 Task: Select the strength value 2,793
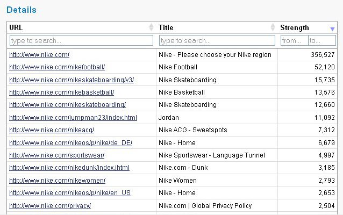(326, 181)
